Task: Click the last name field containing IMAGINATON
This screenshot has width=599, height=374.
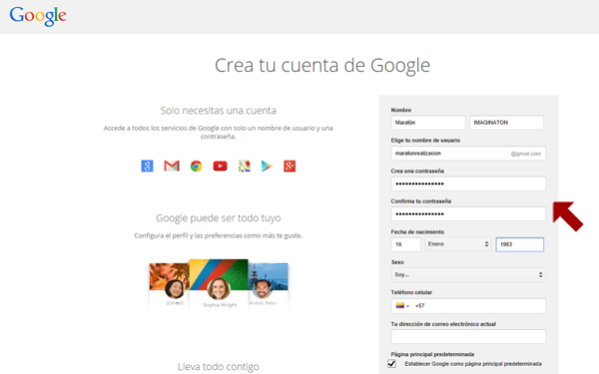Action: (506, 123)
